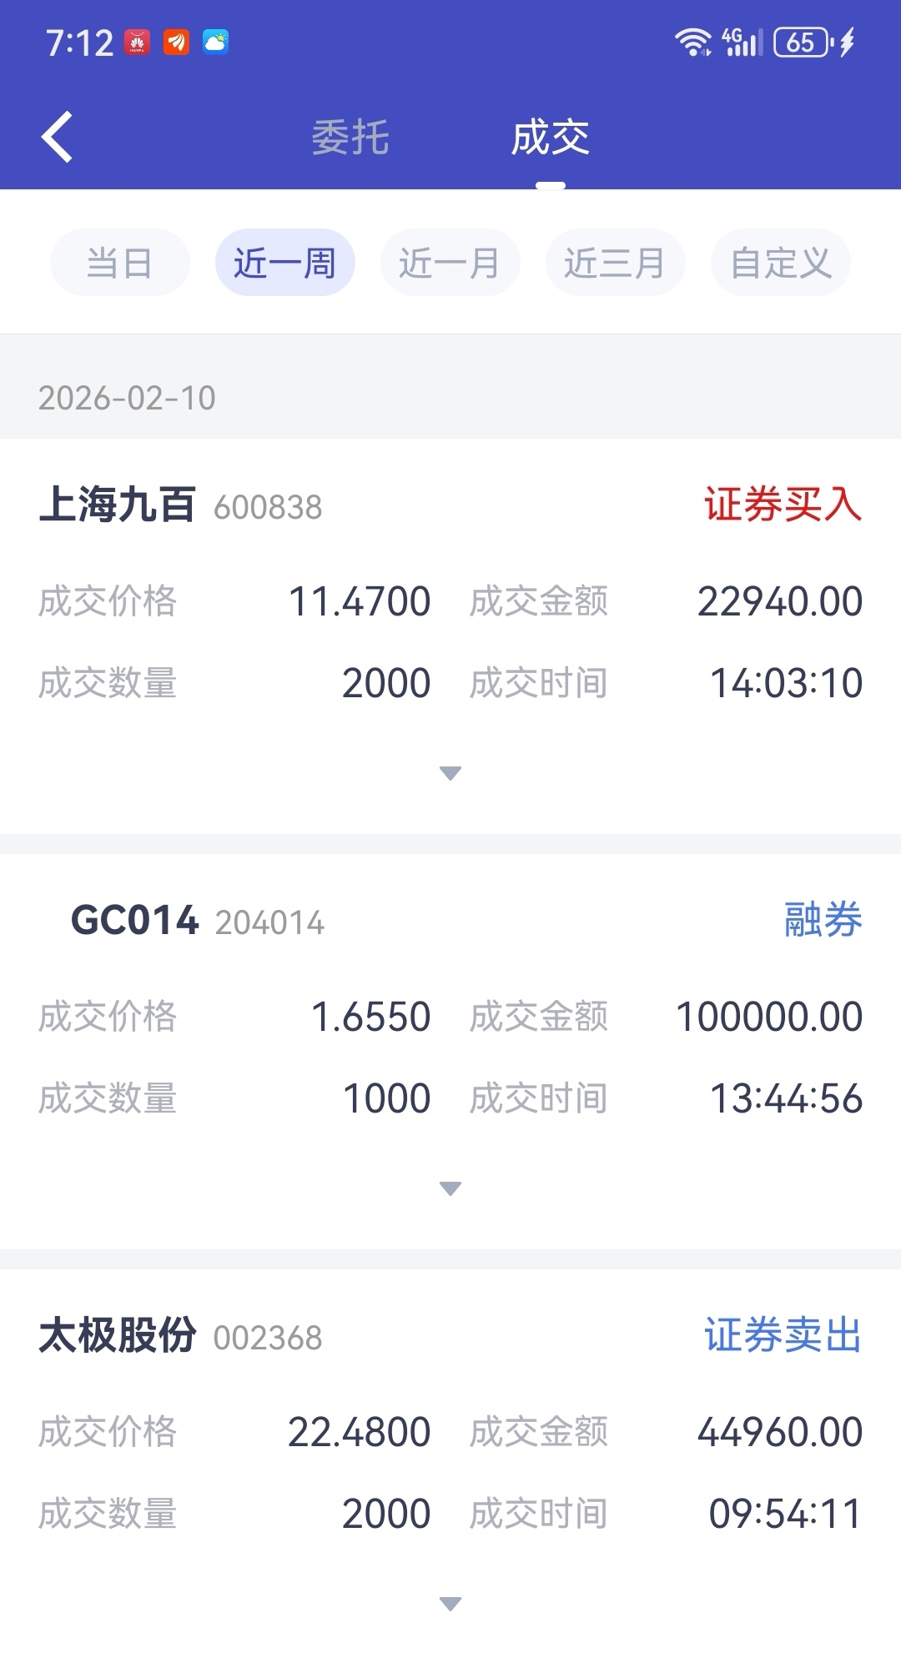Tap the battery level indicator
This screenshot has width=901, height=1663.
click(802, 43)
